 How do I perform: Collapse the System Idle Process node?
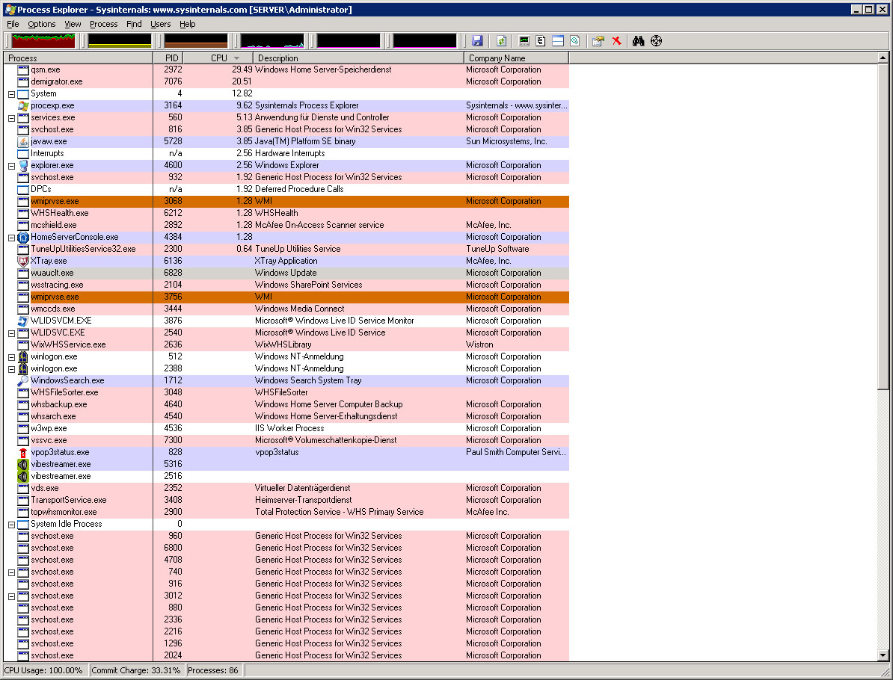point(11,525)
